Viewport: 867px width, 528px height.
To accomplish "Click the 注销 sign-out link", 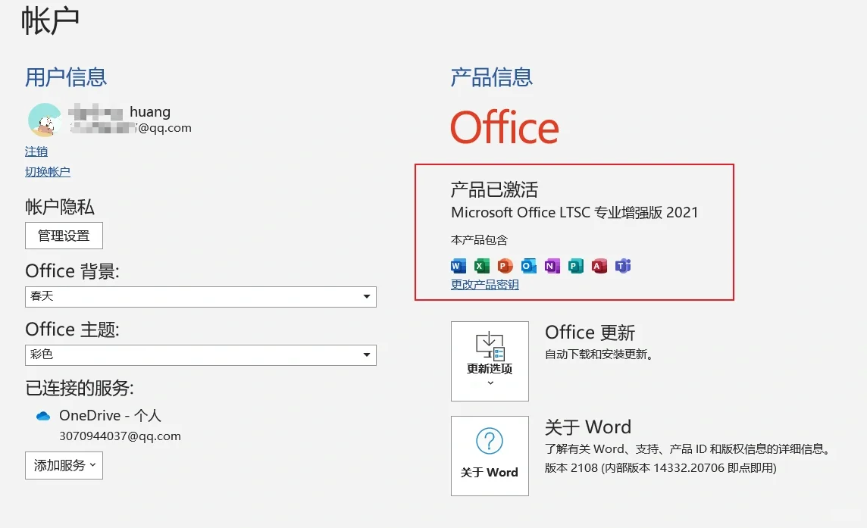I will [x=36, y=152].
